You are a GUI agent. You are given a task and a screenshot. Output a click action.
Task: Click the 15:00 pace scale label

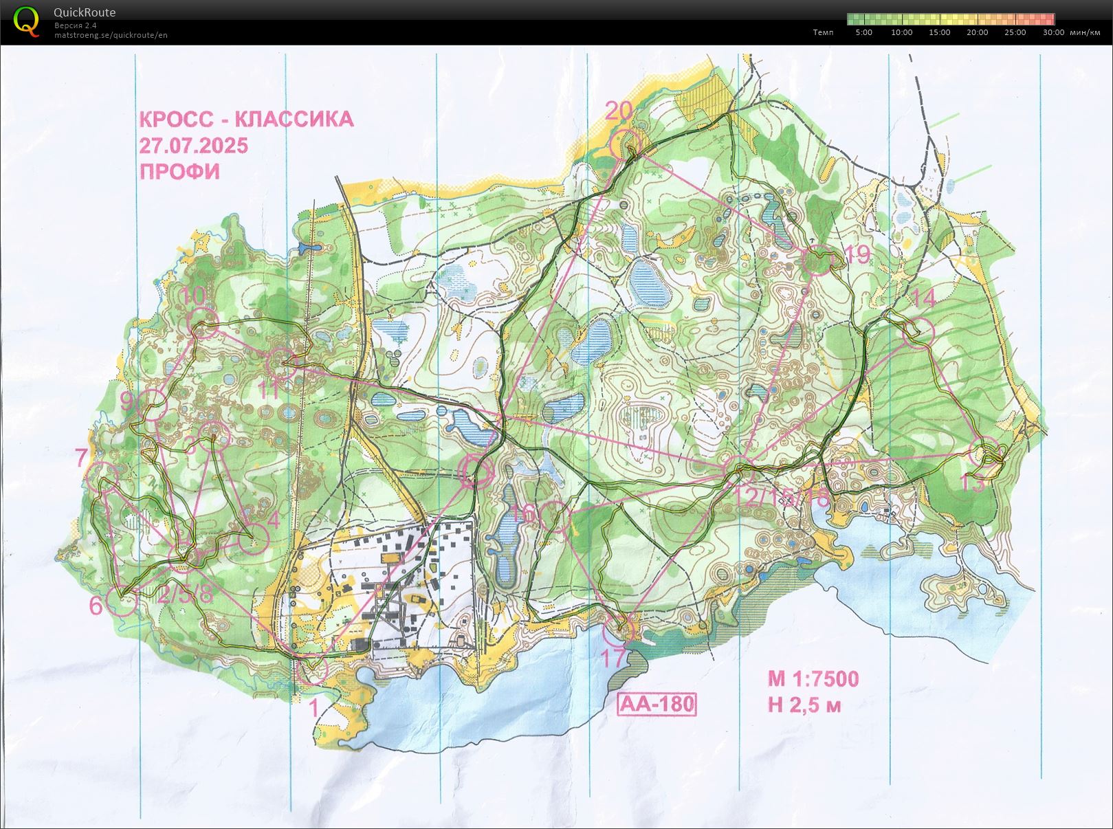(939, 32)
